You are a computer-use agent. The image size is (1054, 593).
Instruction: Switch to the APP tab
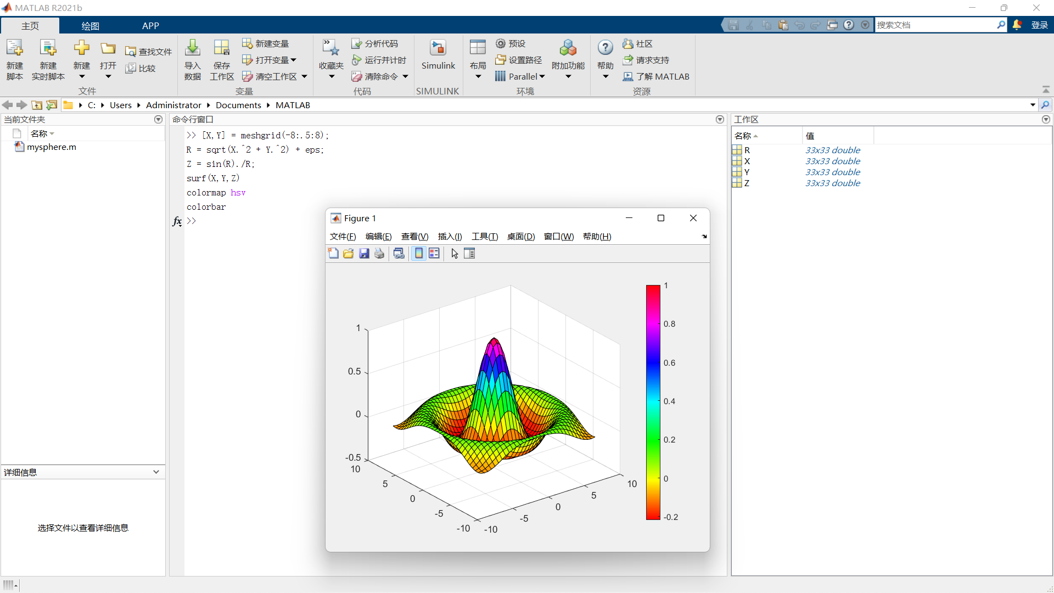(150, 26)
